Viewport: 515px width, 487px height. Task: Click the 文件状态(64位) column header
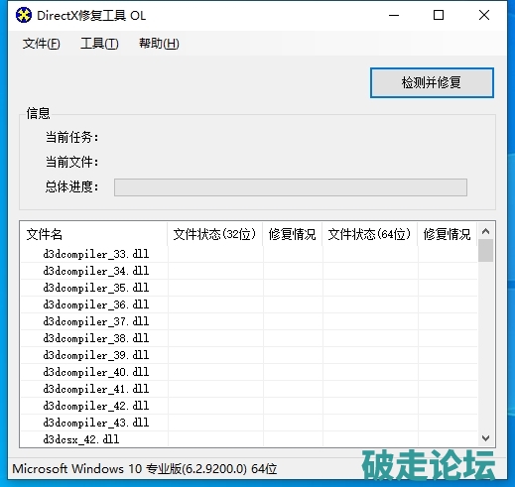pyautogui.click(x=370, y=234)
